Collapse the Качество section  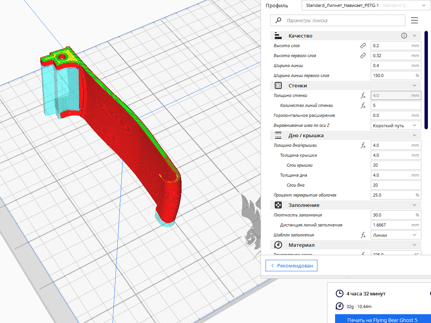[x=414, y=36]
